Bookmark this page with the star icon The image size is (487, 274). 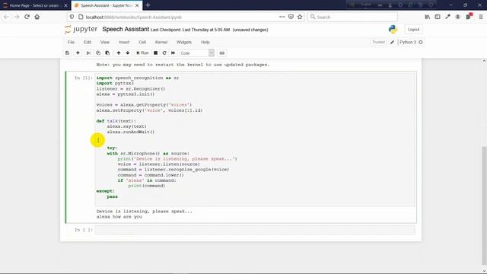pos(300,17)
